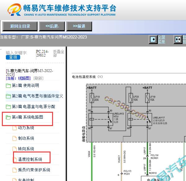Open the 转向系统 entry
Viewport: 186px width, 181px height.
click(26, 149)
